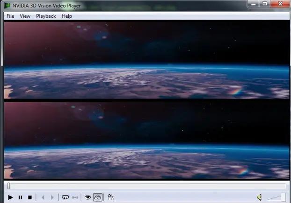Switch to monoscopic eye view mode
This screenshot has height=204, width=291.
coord(87,197)
